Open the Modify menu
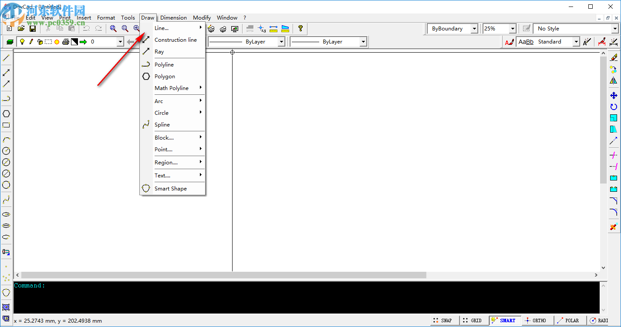Viewport: 621px width, 327px height. 202,18
